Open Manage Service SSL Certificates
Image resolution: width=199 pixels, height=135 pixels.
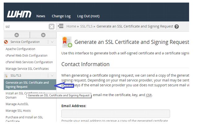click(x=27, y=69)
